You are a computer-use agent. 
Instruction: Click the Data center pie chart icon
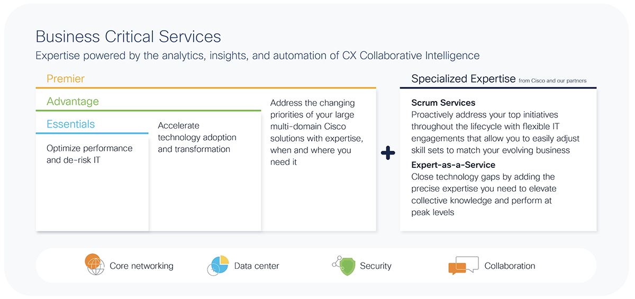(218, 265)
